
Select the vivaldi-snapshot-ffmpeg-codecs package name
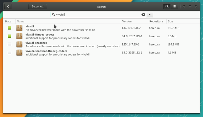pyautogui.click(x=46, y=51)
